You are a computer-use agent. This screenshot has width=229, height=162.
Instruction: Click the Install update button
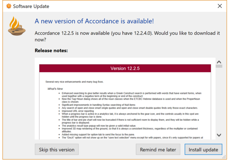click(x=203, y=149)
